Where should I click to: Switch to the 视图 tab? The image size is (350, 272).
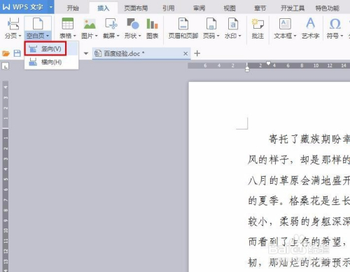pyautogui.click(x=230, y=8)
